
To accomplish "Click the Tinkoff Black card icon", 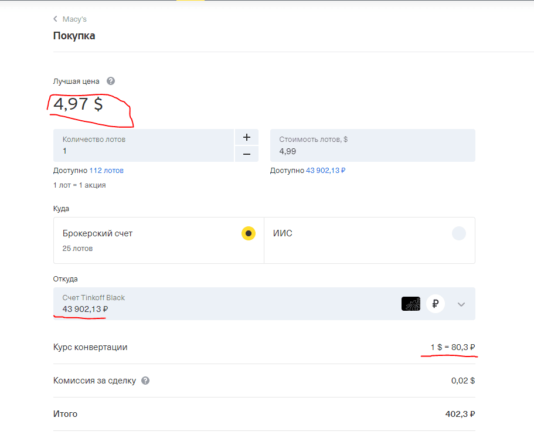I will (411, 304).
